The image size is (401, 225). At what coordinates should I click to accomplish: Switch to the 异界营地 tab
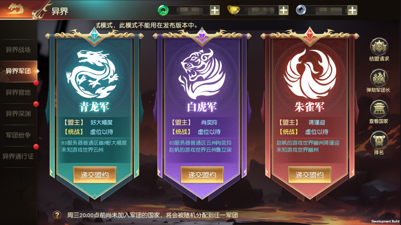(19, 92)
